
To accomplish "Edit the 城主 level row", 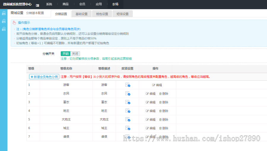I will pos(150,128).
